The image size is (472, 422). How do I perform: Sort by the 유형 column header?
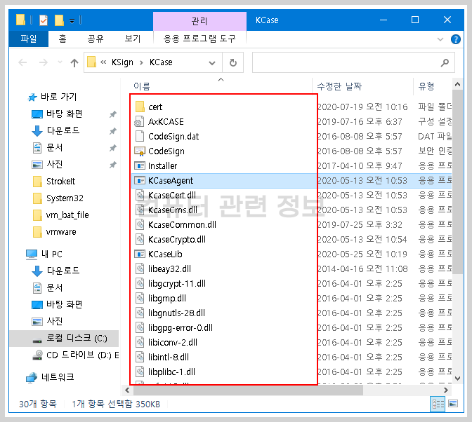coord(426,86)
